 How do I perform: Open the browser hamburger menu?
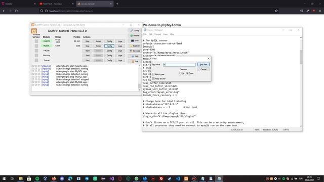point(320,11)
